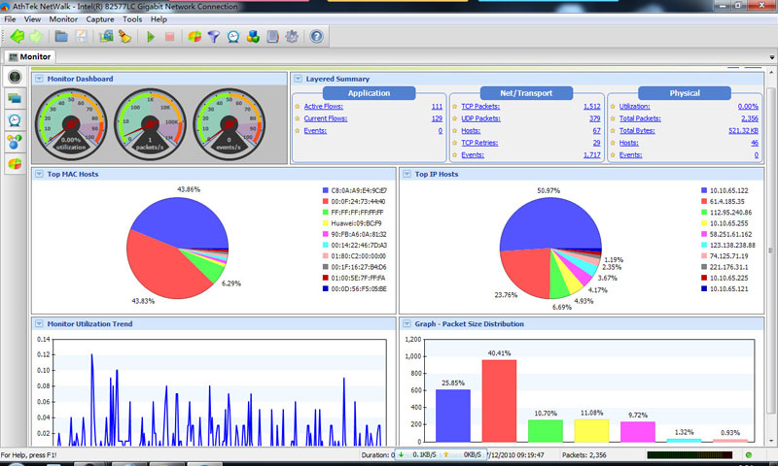778x466 pixels.
Task: Select the clock icon in left sidebar
Action: 16,119
